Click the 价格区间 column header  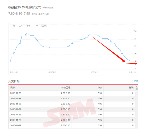pos(66,88)
